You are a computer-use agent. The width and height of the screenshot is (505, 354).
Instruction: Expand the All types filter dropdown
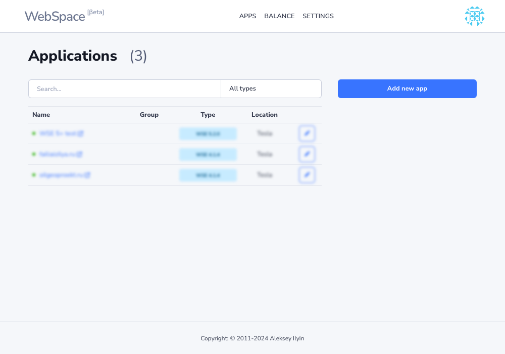click(x=271, y=88)
